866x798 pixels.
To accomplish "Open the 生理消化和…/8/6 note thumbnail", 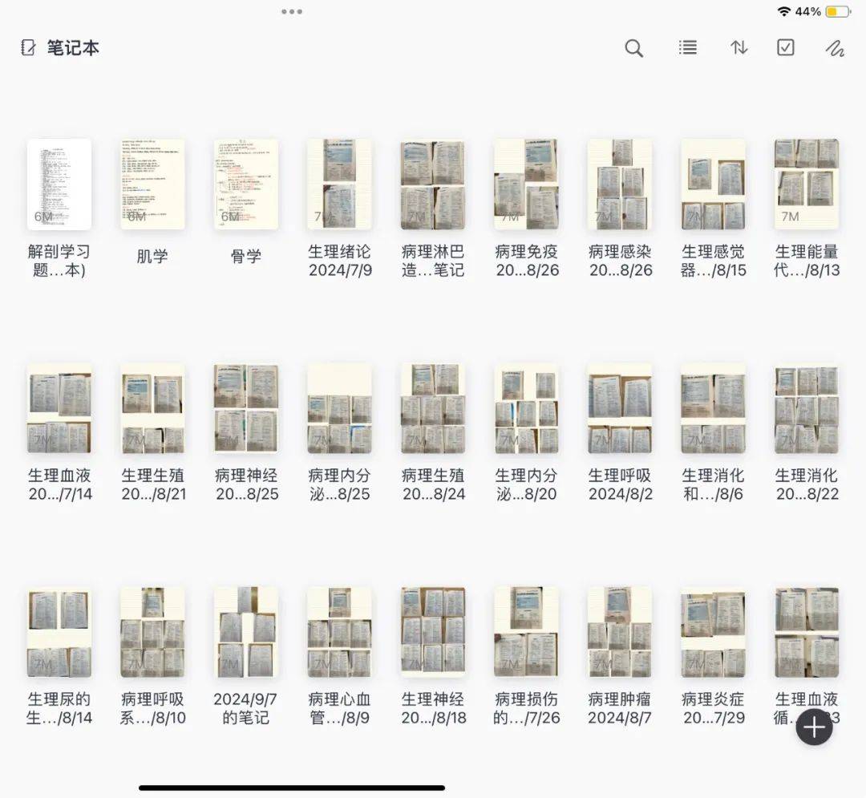I will tap(713, 408).
